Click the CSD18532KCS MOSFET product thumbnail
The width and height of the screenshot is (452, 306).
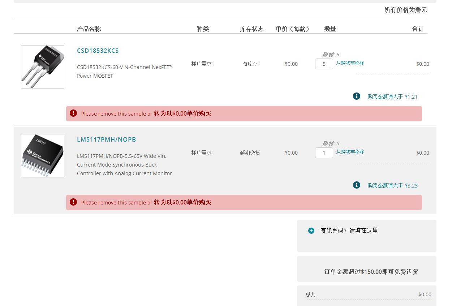coord(43,67)
